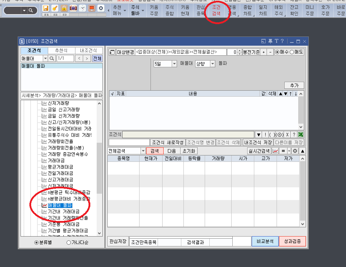
Task: Open the 5일 period dropdown
Action: pyautogui.click(x=174, y=64)
